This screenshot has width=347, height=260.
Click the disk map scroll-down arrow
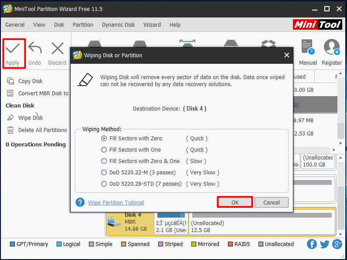340,234
